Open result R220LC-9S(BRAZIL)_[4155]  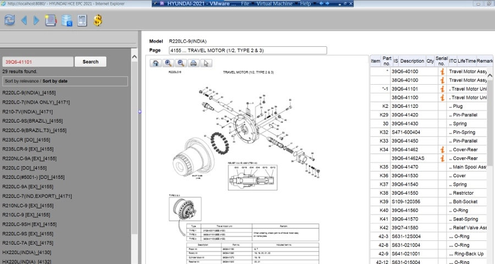tap(32, 121)
